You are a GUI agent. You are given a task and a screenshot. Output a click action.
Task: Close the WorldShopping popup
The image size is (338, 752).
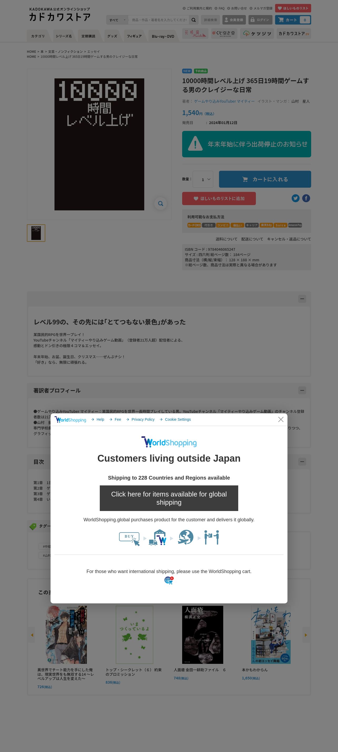point(281,419)
